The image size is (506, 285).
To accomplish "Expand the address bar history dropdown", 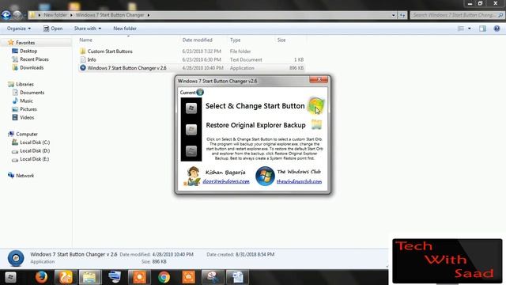I will 394,15.
